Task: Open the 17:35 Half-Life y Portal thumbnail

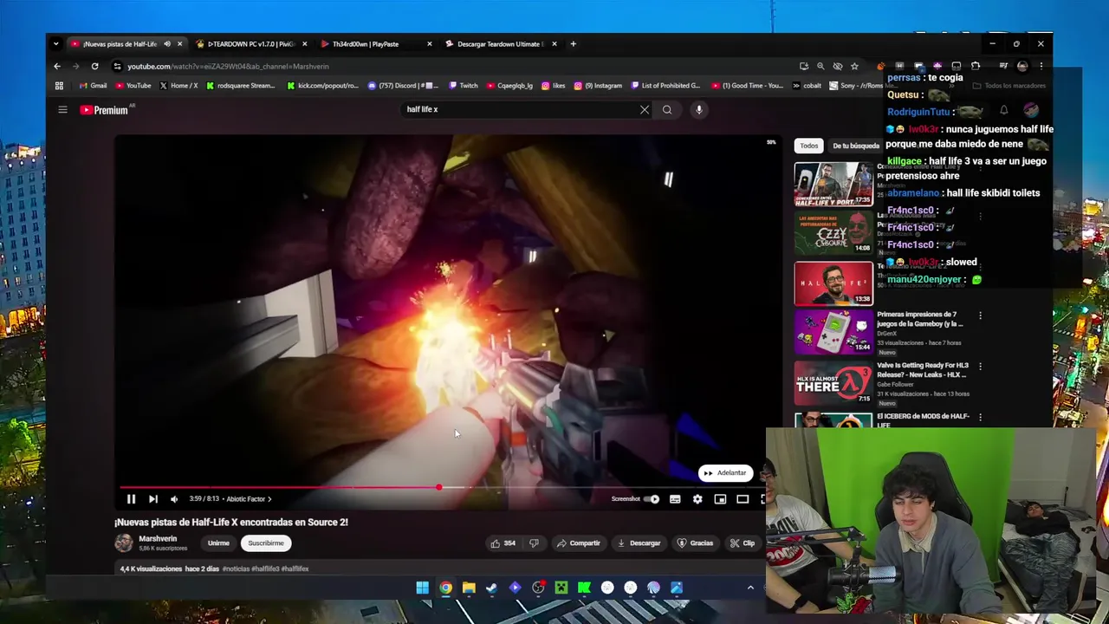Action: coord(833,183)
